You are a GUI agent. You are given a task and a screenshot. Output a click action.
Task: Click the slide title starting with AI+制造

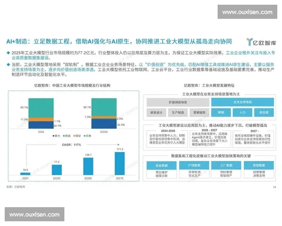(119, 41)
